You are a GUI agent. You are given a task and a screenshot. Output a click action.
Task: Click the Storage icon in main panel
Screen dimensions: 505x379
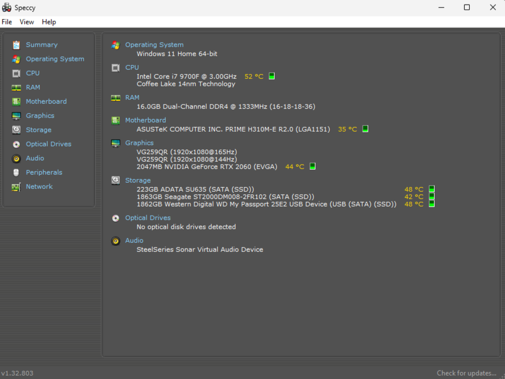116,180
